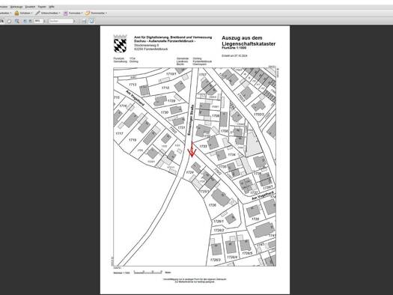Click the red arrow marker on map
This screenshot has height=295, width=393.
[192, 150]
